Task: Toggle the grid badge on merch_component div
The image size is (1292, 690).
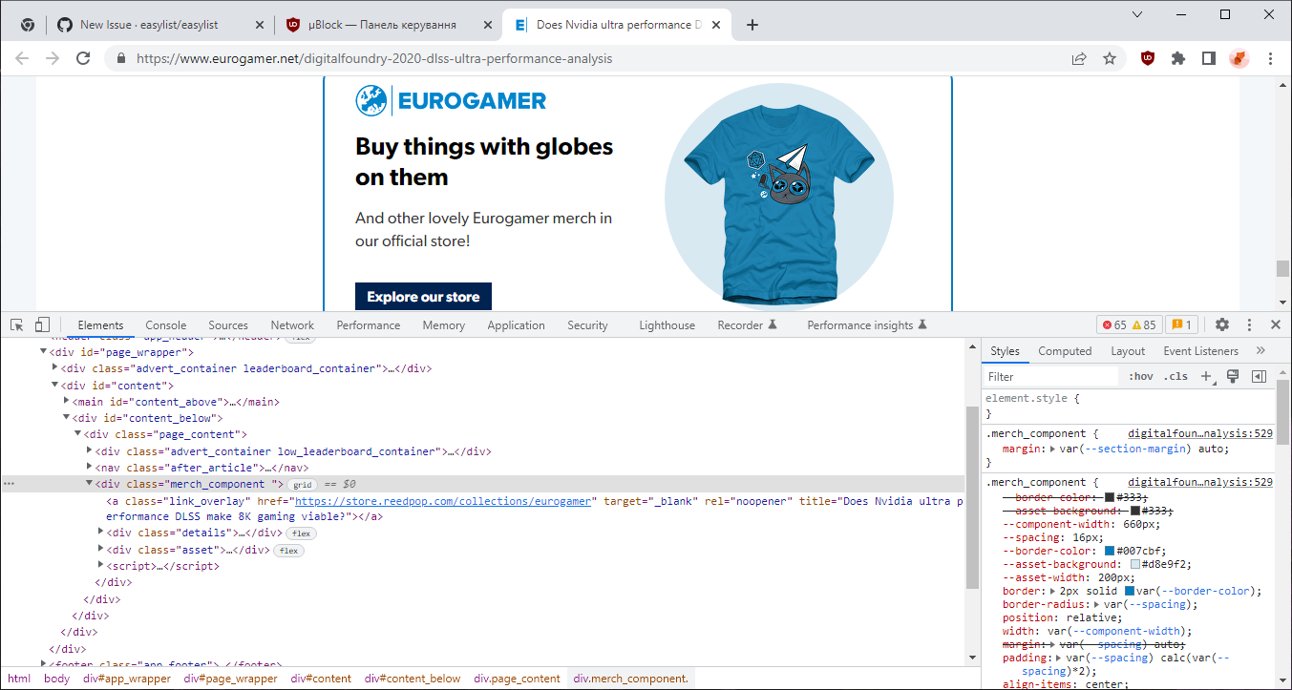Action: point(301,484)
